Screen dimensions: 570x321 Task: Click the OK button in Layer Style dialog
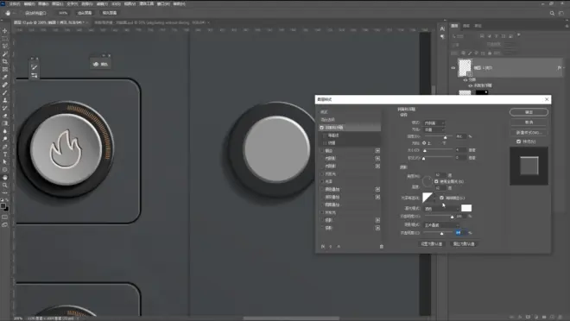pos(529,112)
